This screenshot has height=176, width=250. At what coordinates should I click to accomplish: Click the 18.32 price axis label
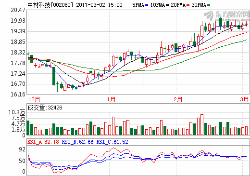pyautogui.click(x=18, y=53)
